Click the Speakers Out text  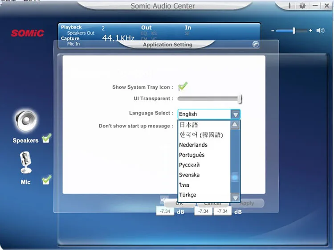click(x=81, y=33)
